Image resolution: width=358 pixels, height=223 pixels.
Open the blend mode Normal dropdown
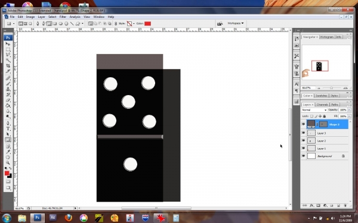click(x=314, y=110)
